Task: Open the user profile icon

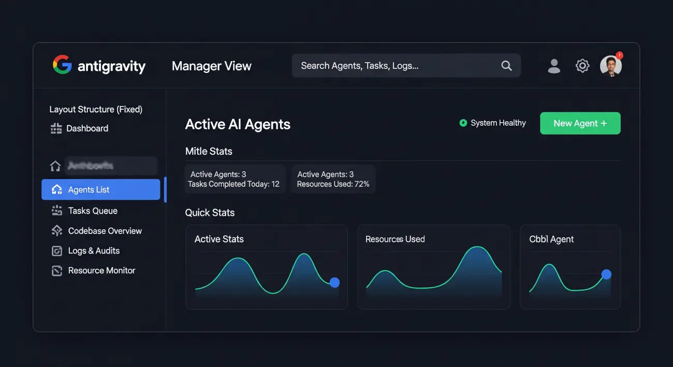Action: coord(553,65)
